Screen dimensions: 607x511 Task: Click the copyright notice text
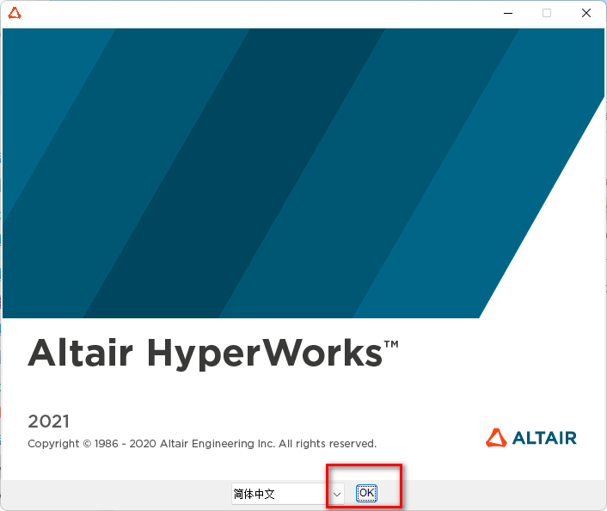pos(202,444)
